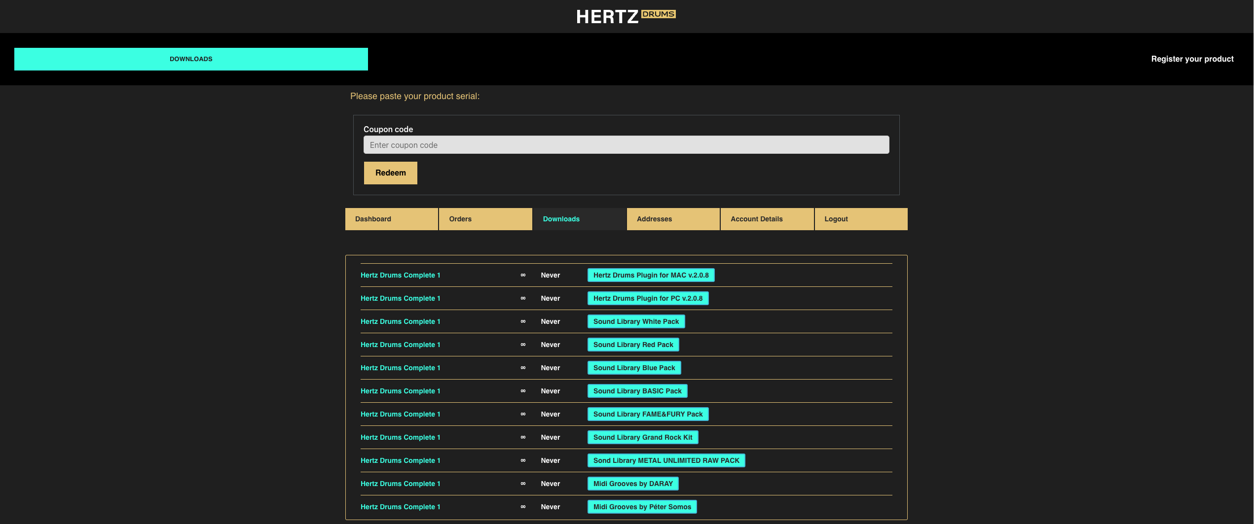This screenshot has height=524, width=1254.
Task: Open the Addresses tab
Action: pos(673,219)
